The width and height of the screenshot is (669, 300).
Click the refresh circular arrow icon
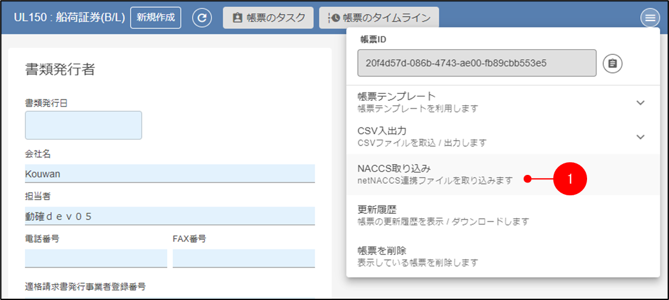coord(202,18)
